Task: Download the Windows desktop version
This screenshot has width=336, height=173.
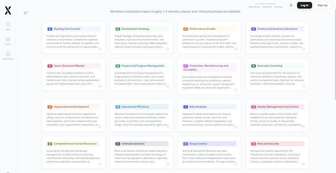Action: point(278,7)
